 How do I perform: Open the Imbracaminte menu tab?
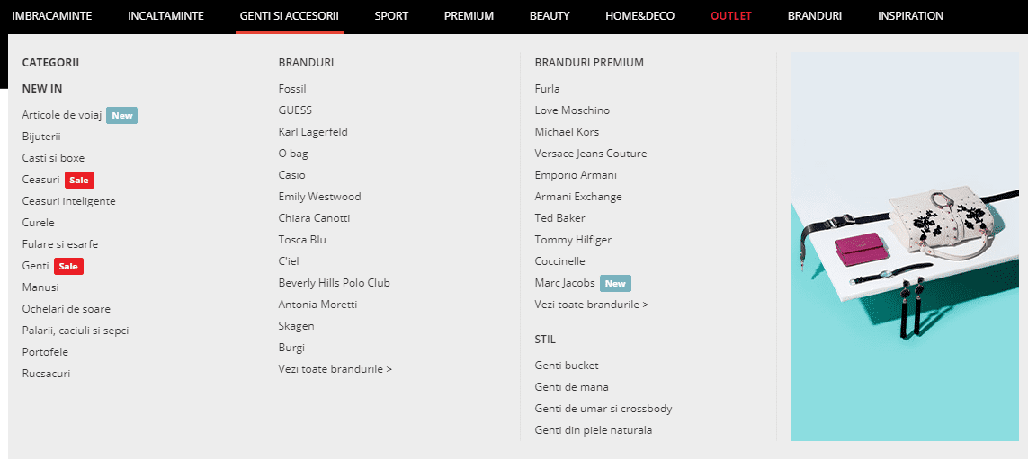click(51, 16)
